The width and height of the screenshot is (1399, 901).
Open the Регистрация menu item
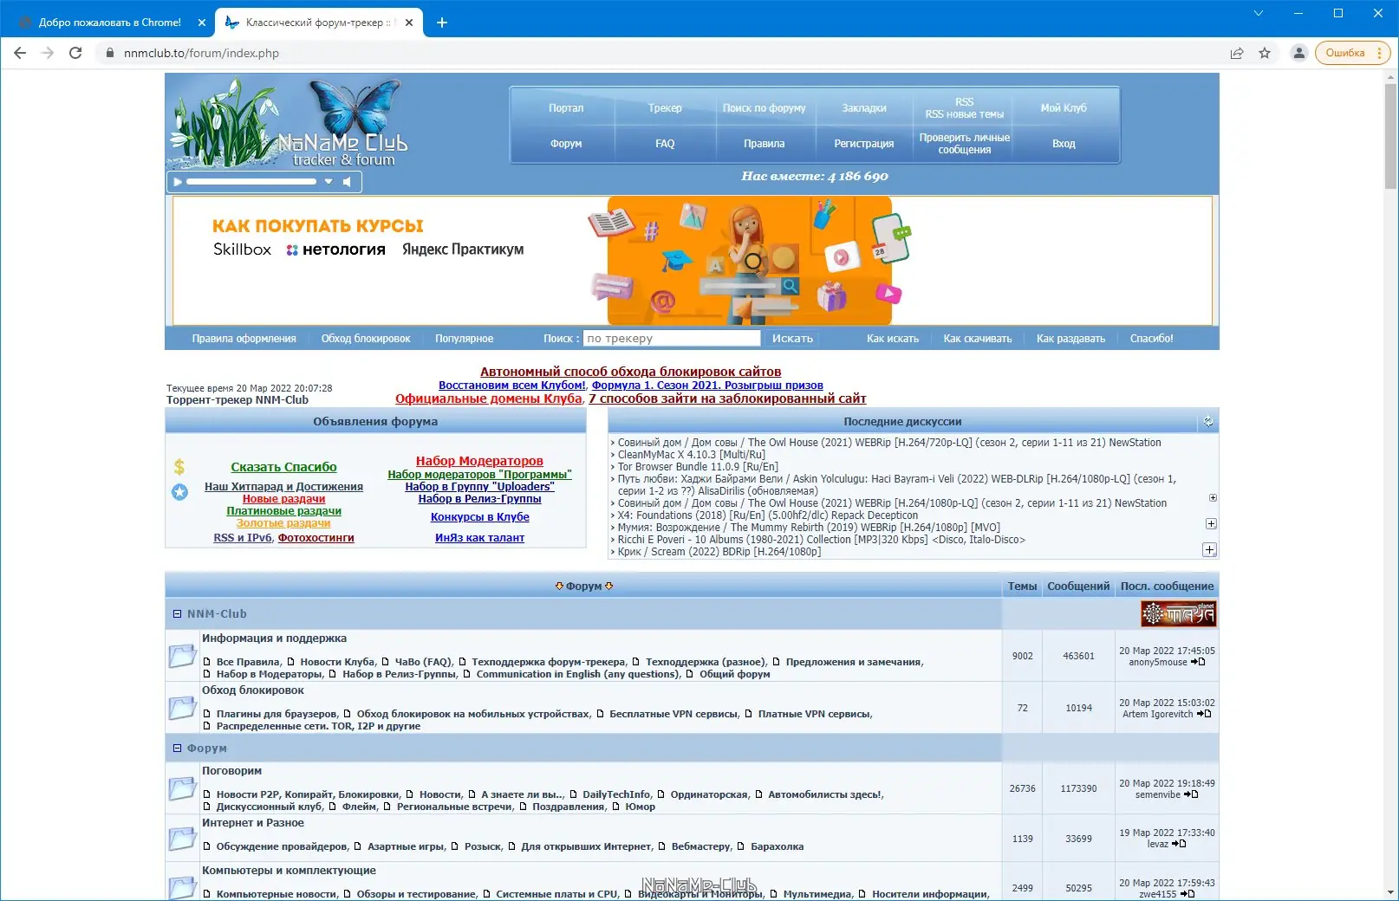864,144
